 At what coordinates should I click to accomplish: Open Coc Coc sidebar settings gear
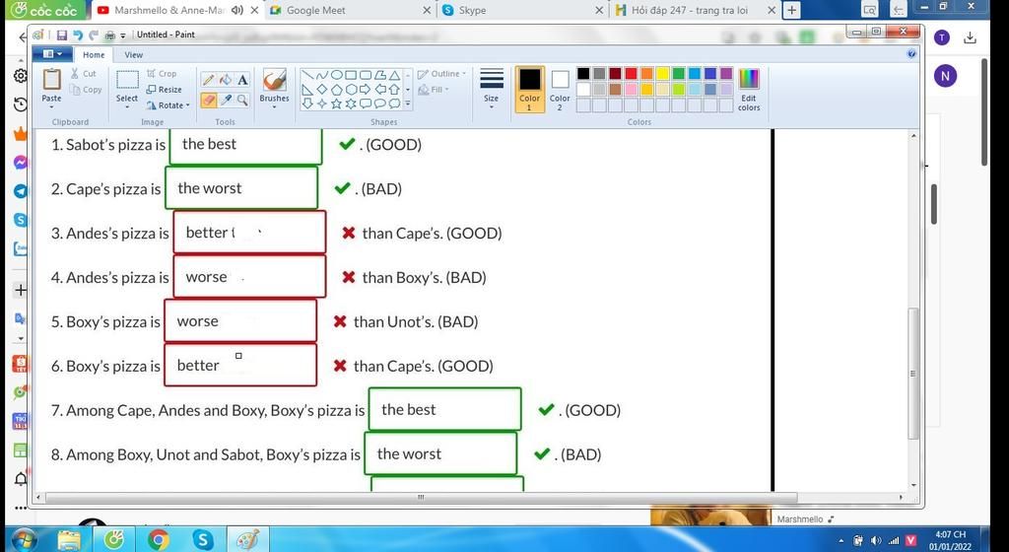[21, 76]
